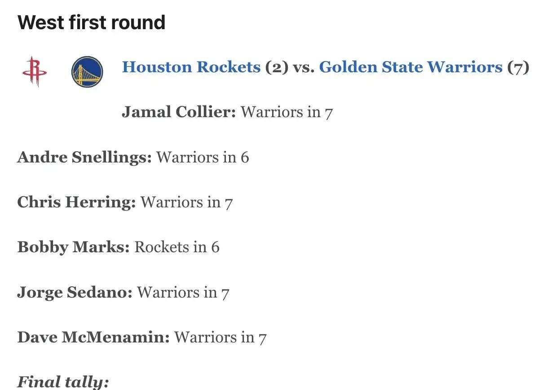Select the West first round heading
This screenshot has height=390, width=543.
pyautogui.click(x=92, y=22)
